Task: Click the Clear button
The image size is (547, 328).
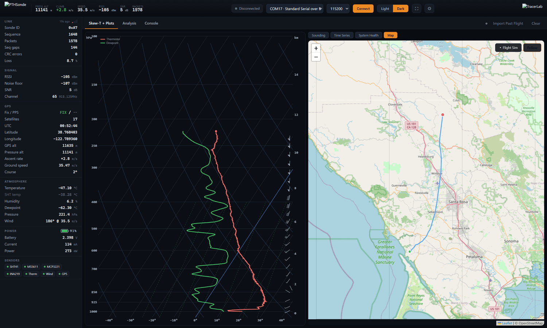Action: (536, 23)
